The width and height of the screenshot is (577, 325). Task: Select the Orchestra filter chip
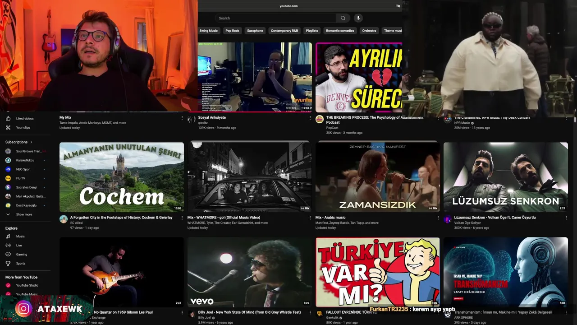pos(369,31)
